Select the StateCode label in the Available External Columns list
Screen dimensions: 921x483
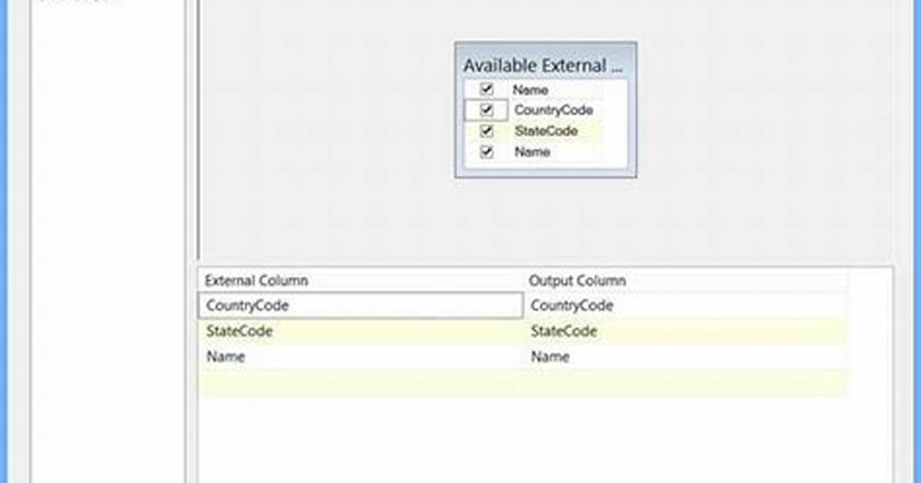(x=546, y=131)
